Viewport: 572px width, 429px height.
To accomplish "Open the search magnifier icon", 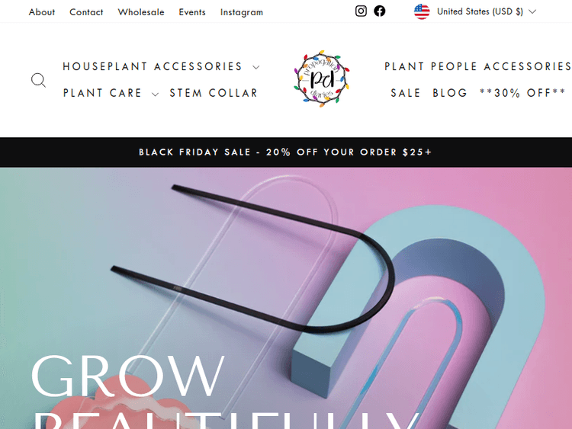I will coord(38,80).
